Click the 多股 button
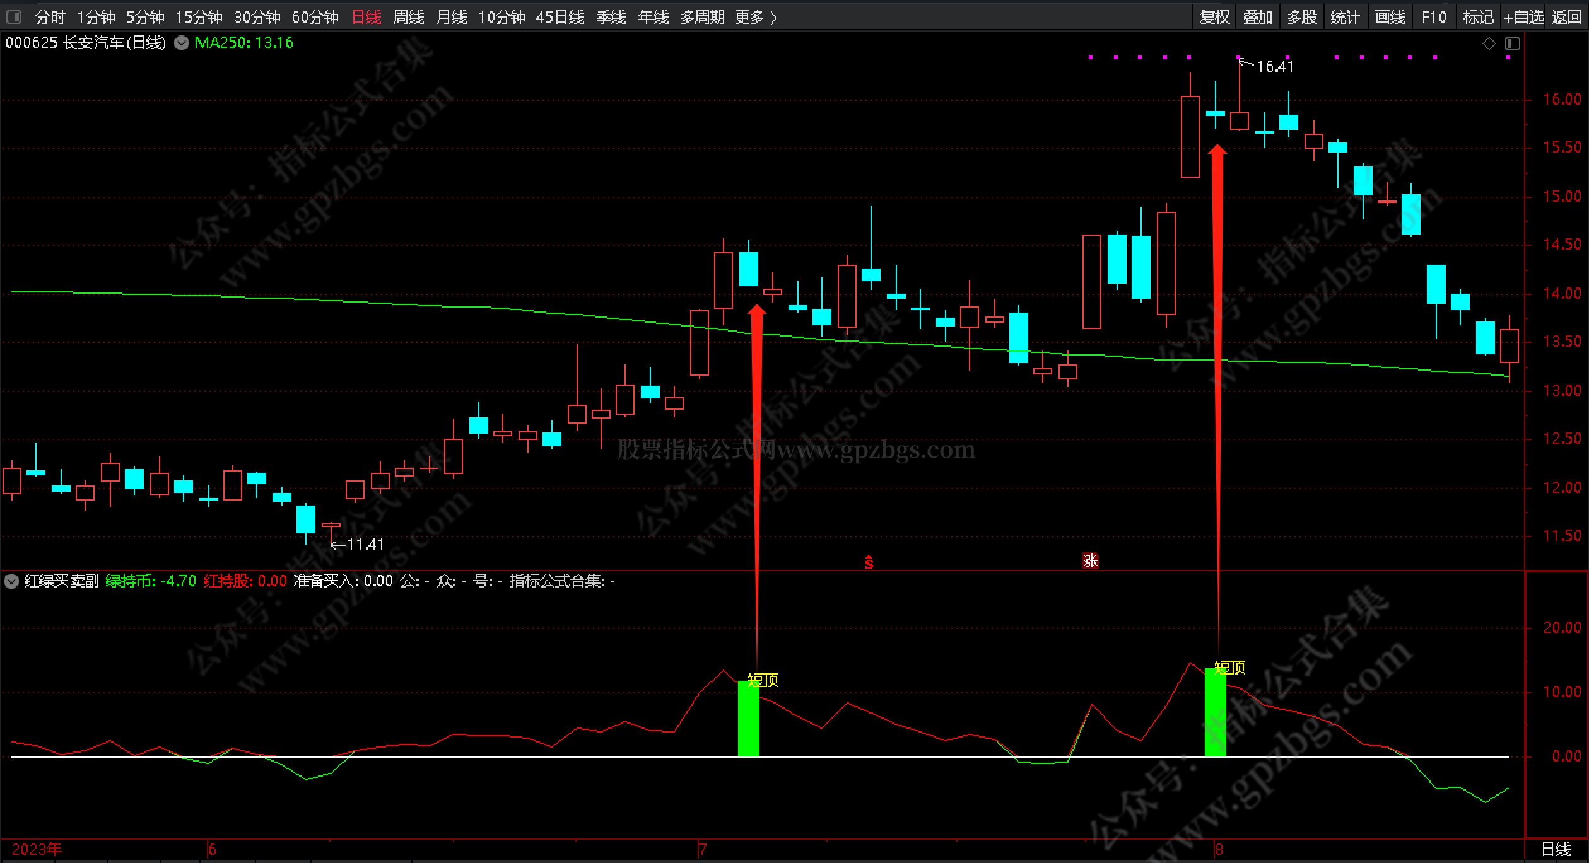Screen dimensions: 1589x863 tap(1302, 17)
